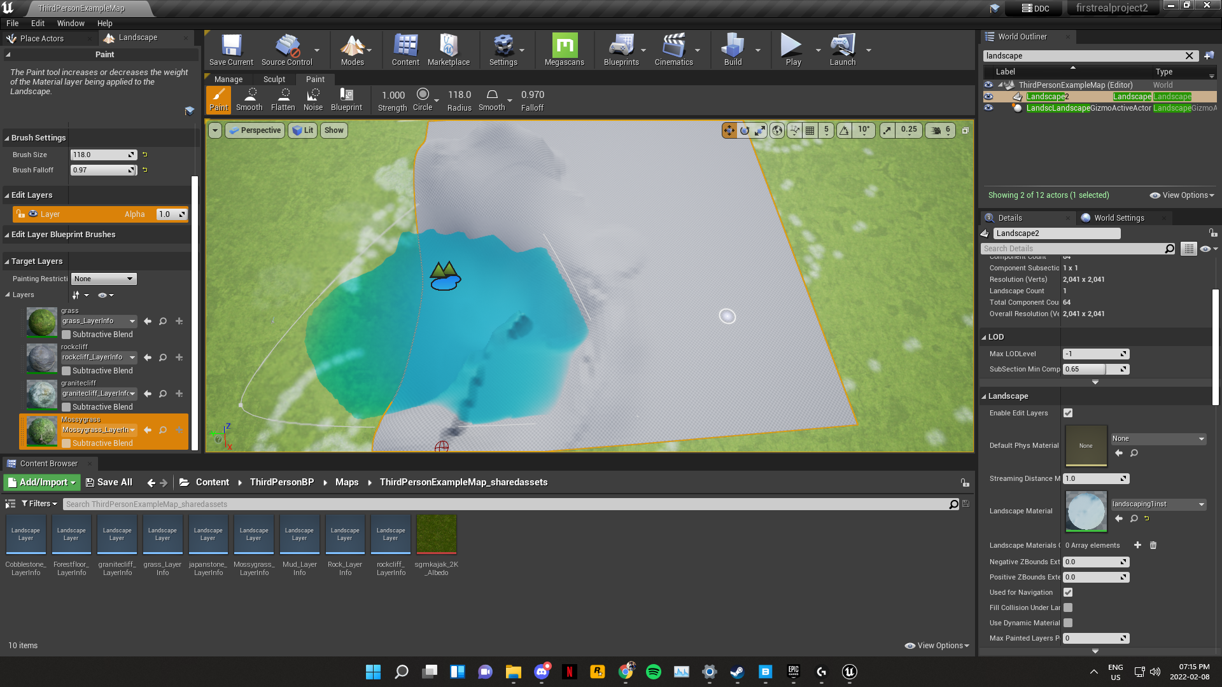Select the landscape Smooth tool

click(x=249, y=100)
